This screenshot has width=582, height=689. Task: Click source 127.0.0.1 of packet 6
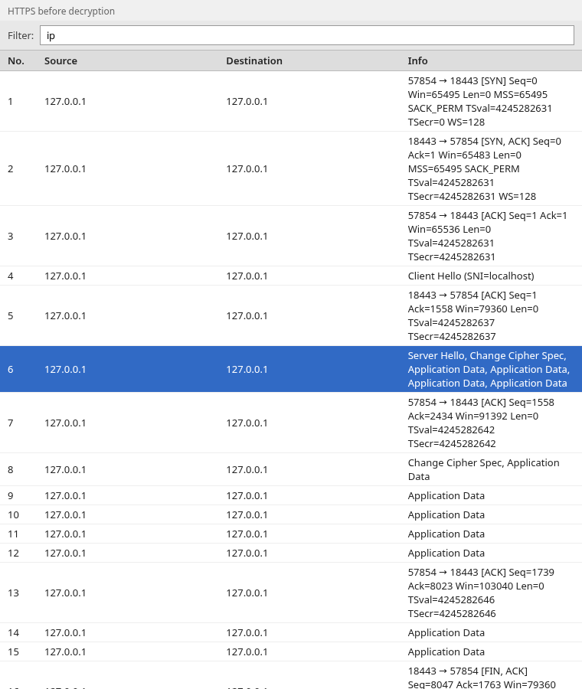[65, 370]
